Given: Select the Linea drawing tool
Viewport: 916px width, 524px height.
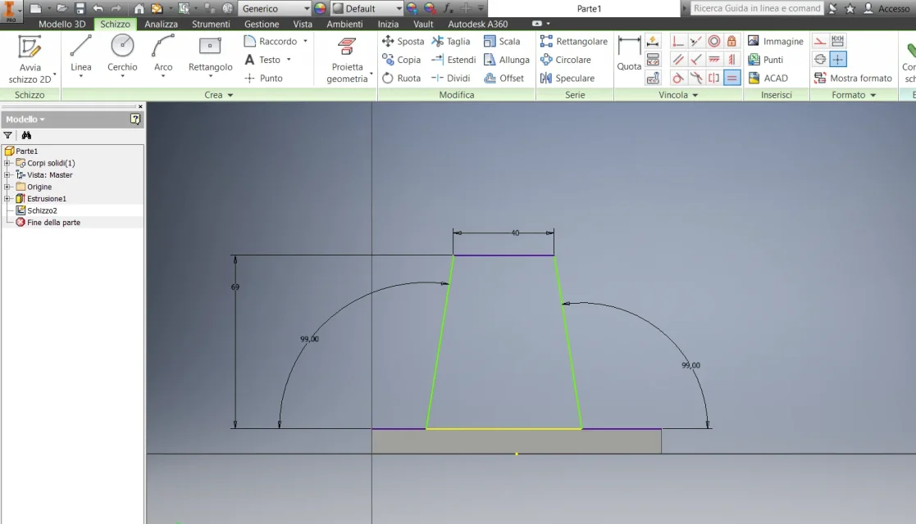Looking at the screenshot, I should [x=80, y=56].
